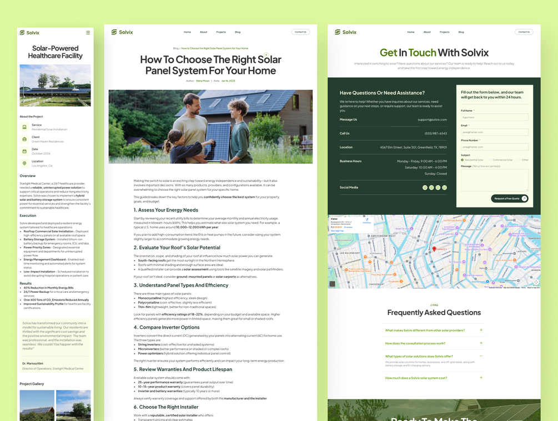Open Projects in the contact page nav
The width and height of the screenshot is (558, 421).
[445, 32]
